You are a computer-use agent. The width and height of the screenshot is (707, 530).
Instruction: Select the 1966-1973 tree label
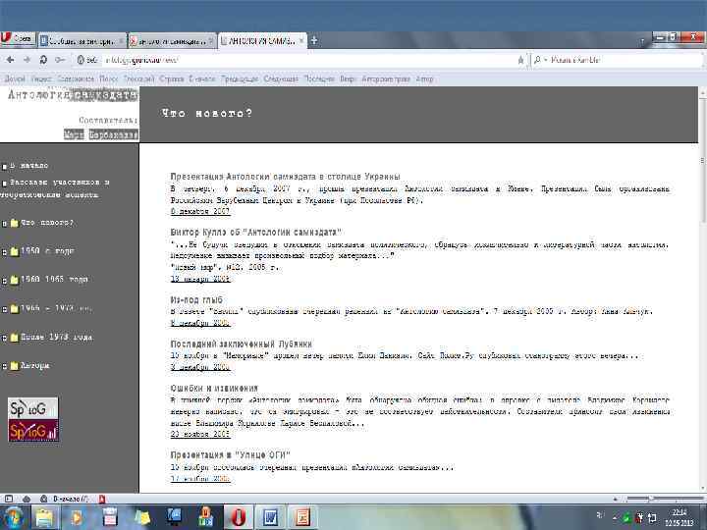point(56,308)
